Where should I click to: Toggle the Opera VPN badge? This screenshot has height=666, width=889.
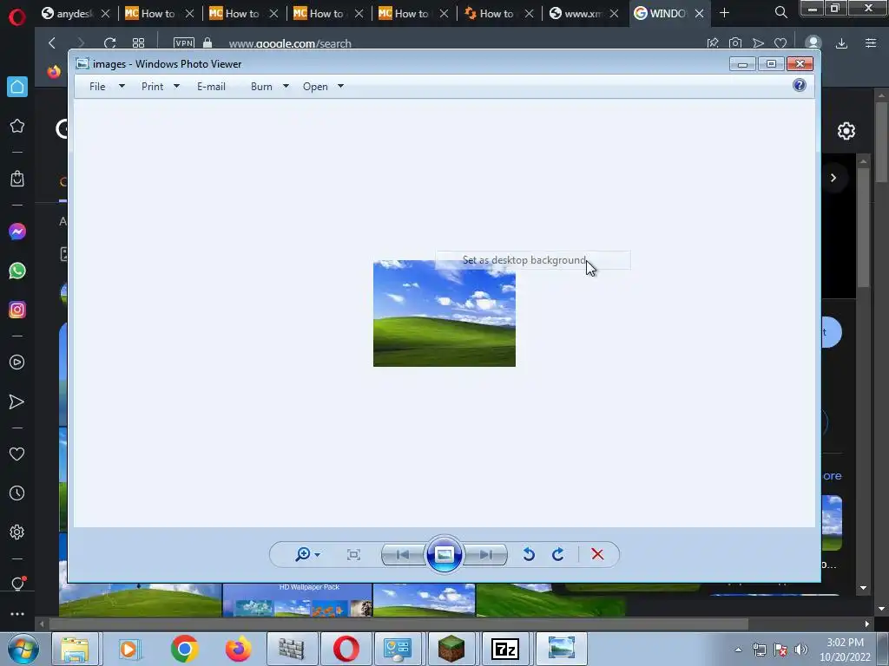click(x=184, y=43)
